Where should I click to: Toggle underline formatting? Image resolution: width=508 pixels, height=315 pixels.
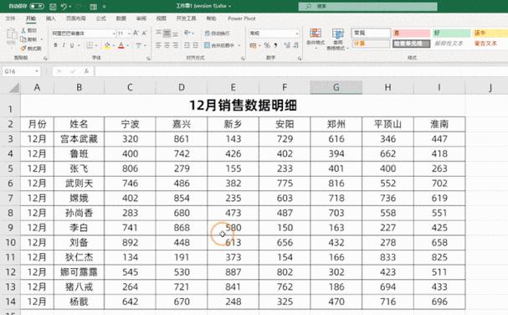coord(72,45)
